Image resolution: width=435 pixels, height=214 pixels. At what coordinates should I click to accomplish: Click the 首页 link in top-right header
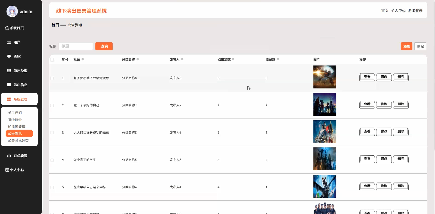pyautogui.click(x=385, y=11)
